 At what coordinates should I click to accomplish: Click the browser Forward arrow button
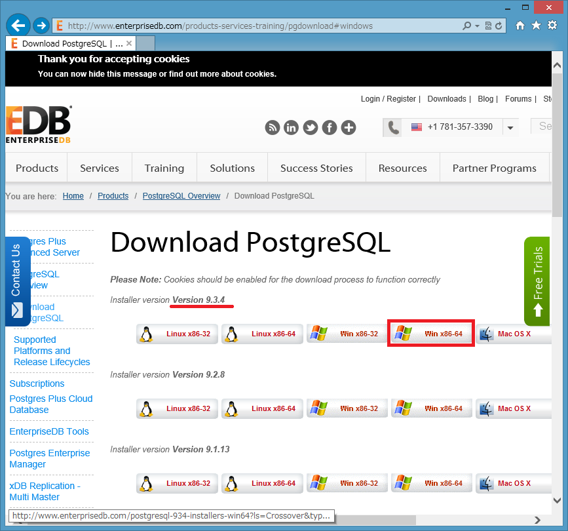point(41,26)
